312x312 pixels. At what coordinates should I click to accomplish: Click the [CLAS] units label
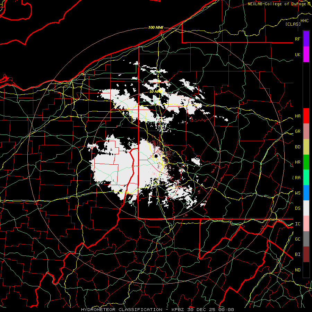[x=293, y=24]
